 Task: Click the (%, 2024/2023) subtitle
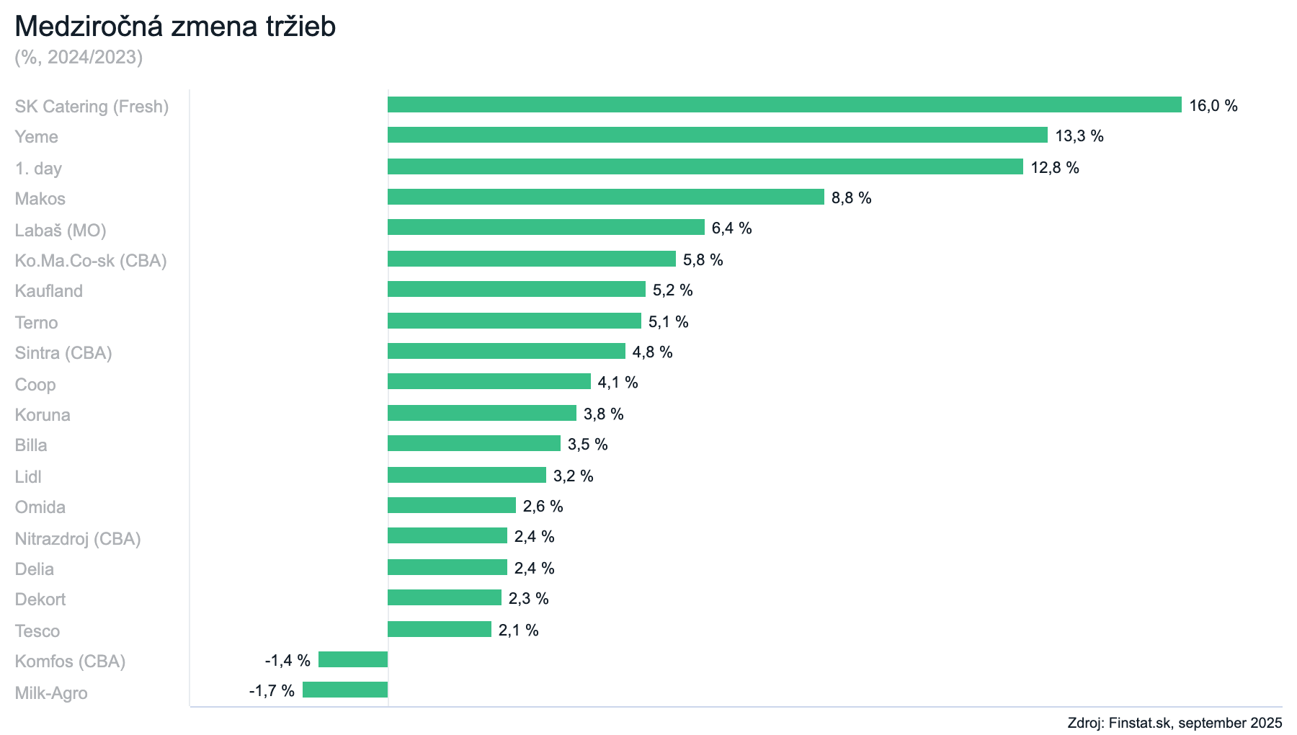tap(79, 58)
